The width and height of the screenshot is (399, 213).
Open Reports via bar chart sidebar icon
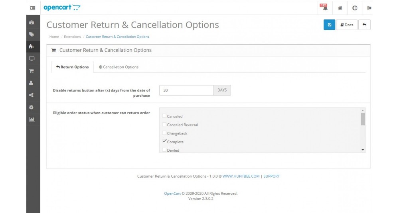(x=32, y=119)
